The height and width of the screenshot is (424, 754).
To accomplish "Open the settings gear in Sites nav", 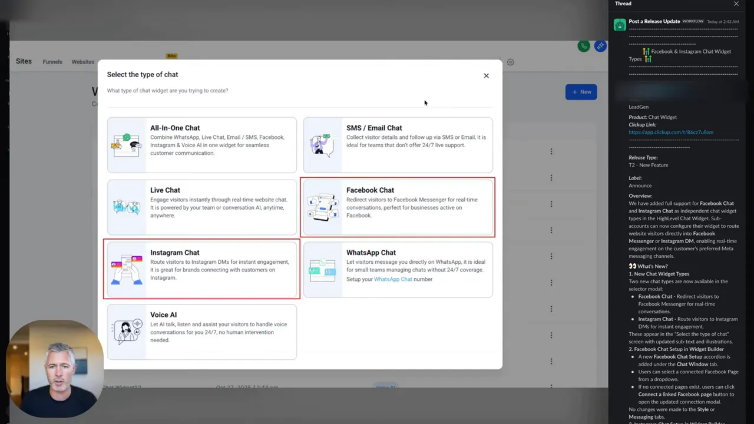I will tap(510, 62).
